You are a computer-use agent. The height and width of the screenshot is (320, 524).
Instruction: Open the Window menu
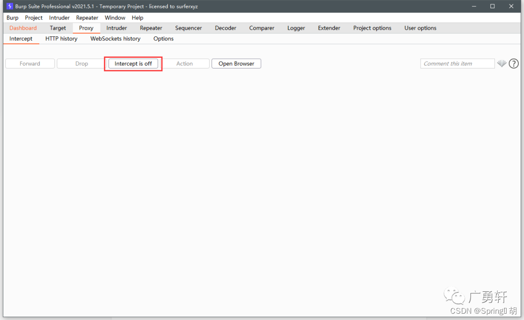point(115,17)
